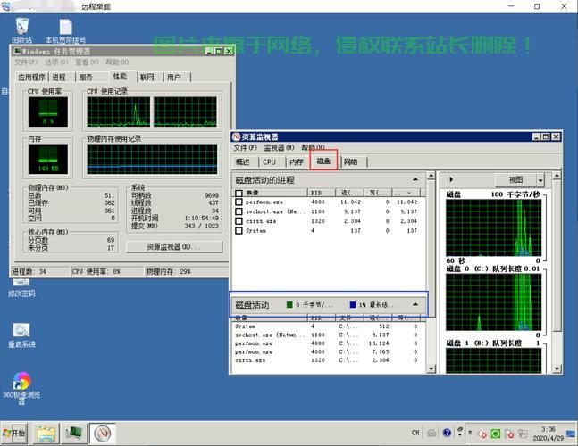This screenshot has height=446, width=578.
Task: Open the file explorer icon on taskbar
Action: tap(46, 434)
